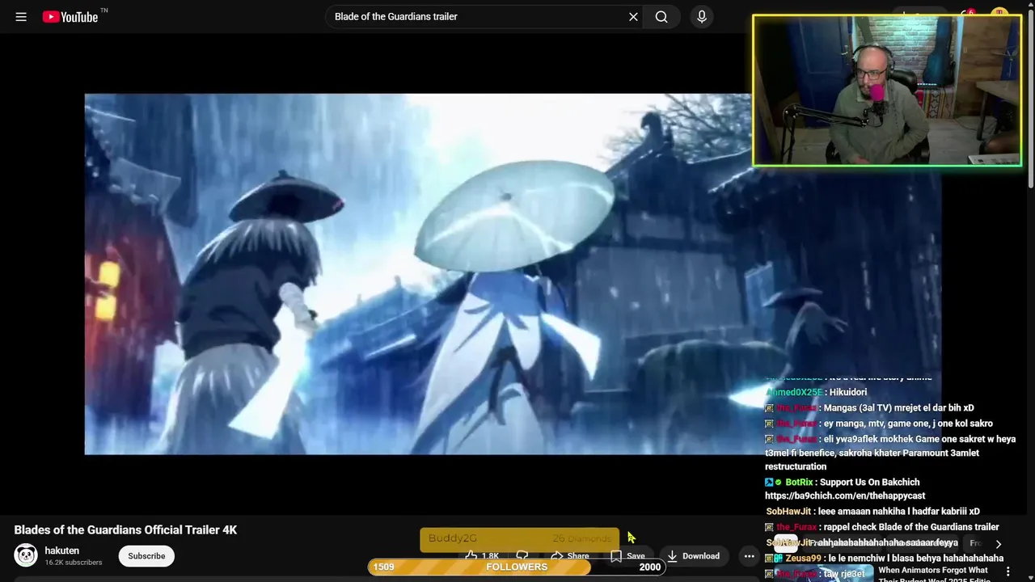Run search with magnifying glass button
Image resolution: width=1035 pixels, height=582 pixels.
[x=661, y=16]
